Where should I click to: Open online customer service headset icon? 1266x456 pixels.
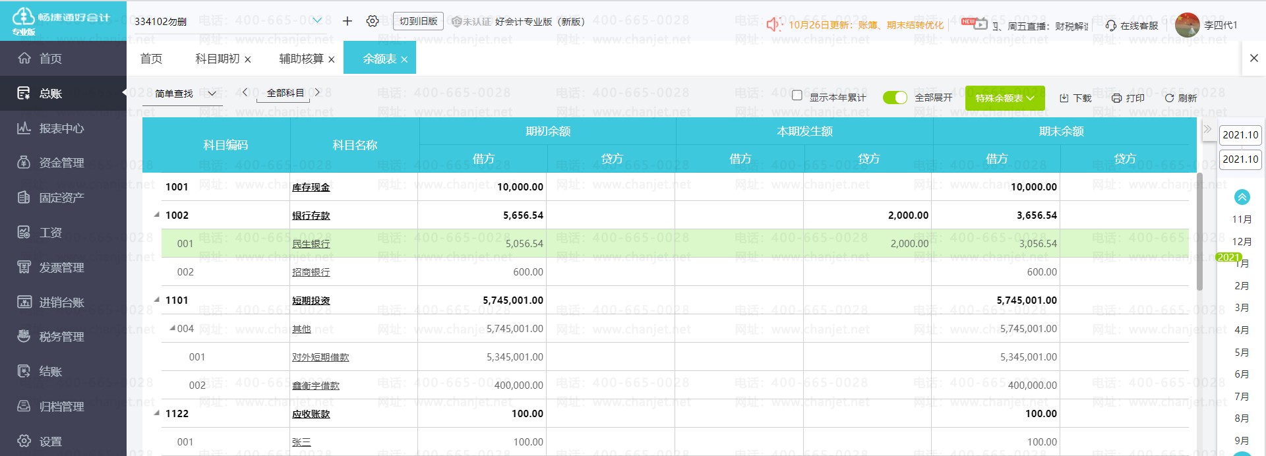click(1111, 26)
